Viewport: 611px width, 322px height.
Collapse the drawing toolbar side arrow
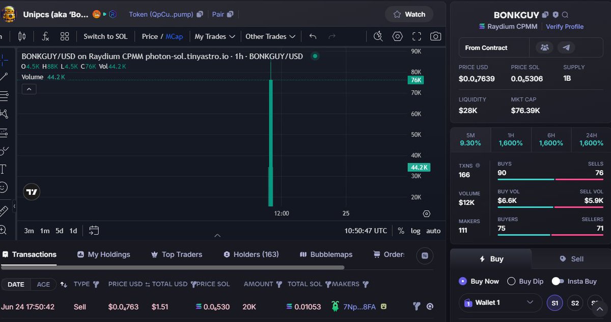pyautogui.click(x=14, y=206)
